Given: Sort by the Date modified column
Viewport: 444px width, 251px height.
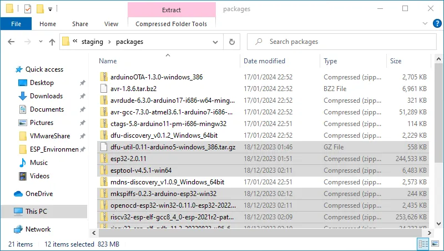Looking at the screenshot, I should coord(264,61).
